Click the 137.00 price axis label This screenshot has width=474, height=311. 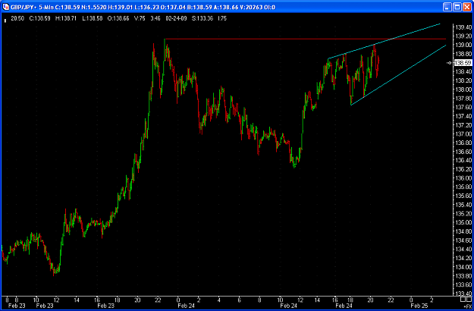(x=463, y=134)
